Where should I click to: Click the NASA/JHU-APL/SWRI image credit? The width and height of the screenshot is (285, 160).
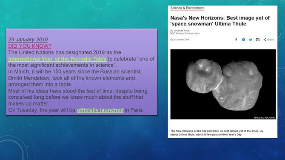click(265, 118)
